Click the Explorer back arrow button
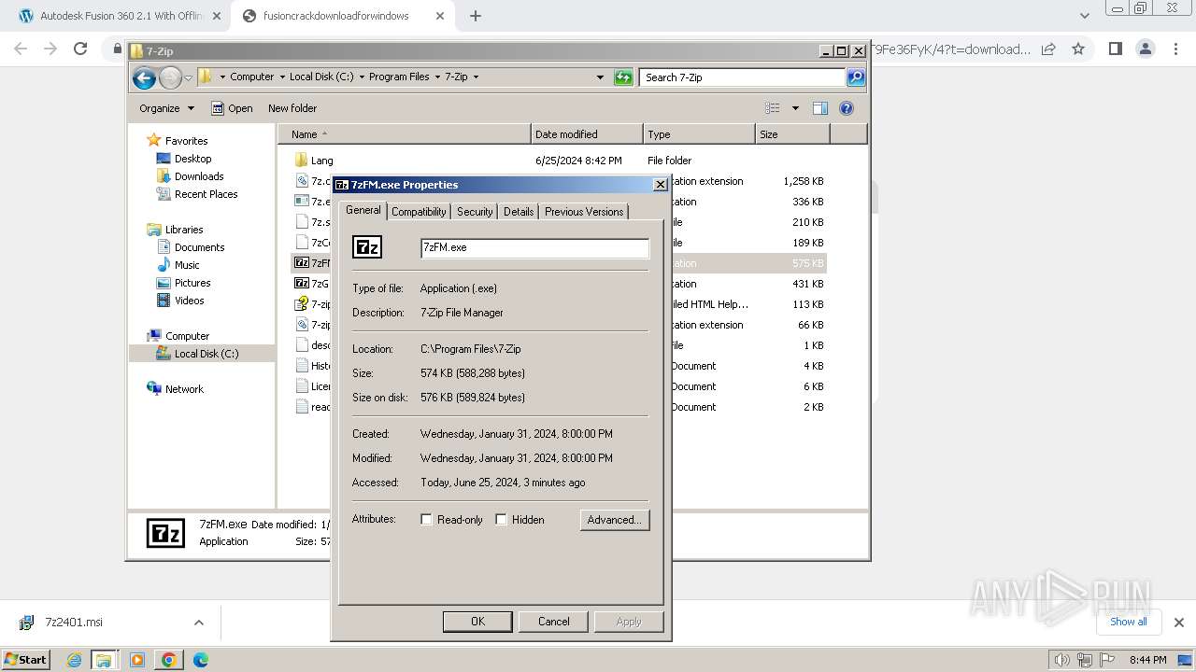The width and height of the screenshot is (1196, 672). click(x=144, y=77)
